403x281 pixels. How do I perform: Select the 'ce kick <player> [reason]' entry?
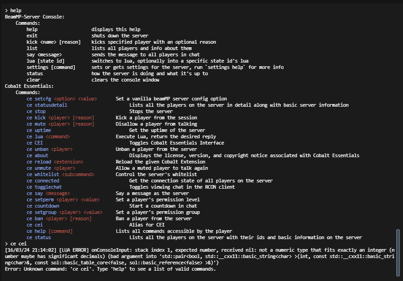click(x=61, y=118)
